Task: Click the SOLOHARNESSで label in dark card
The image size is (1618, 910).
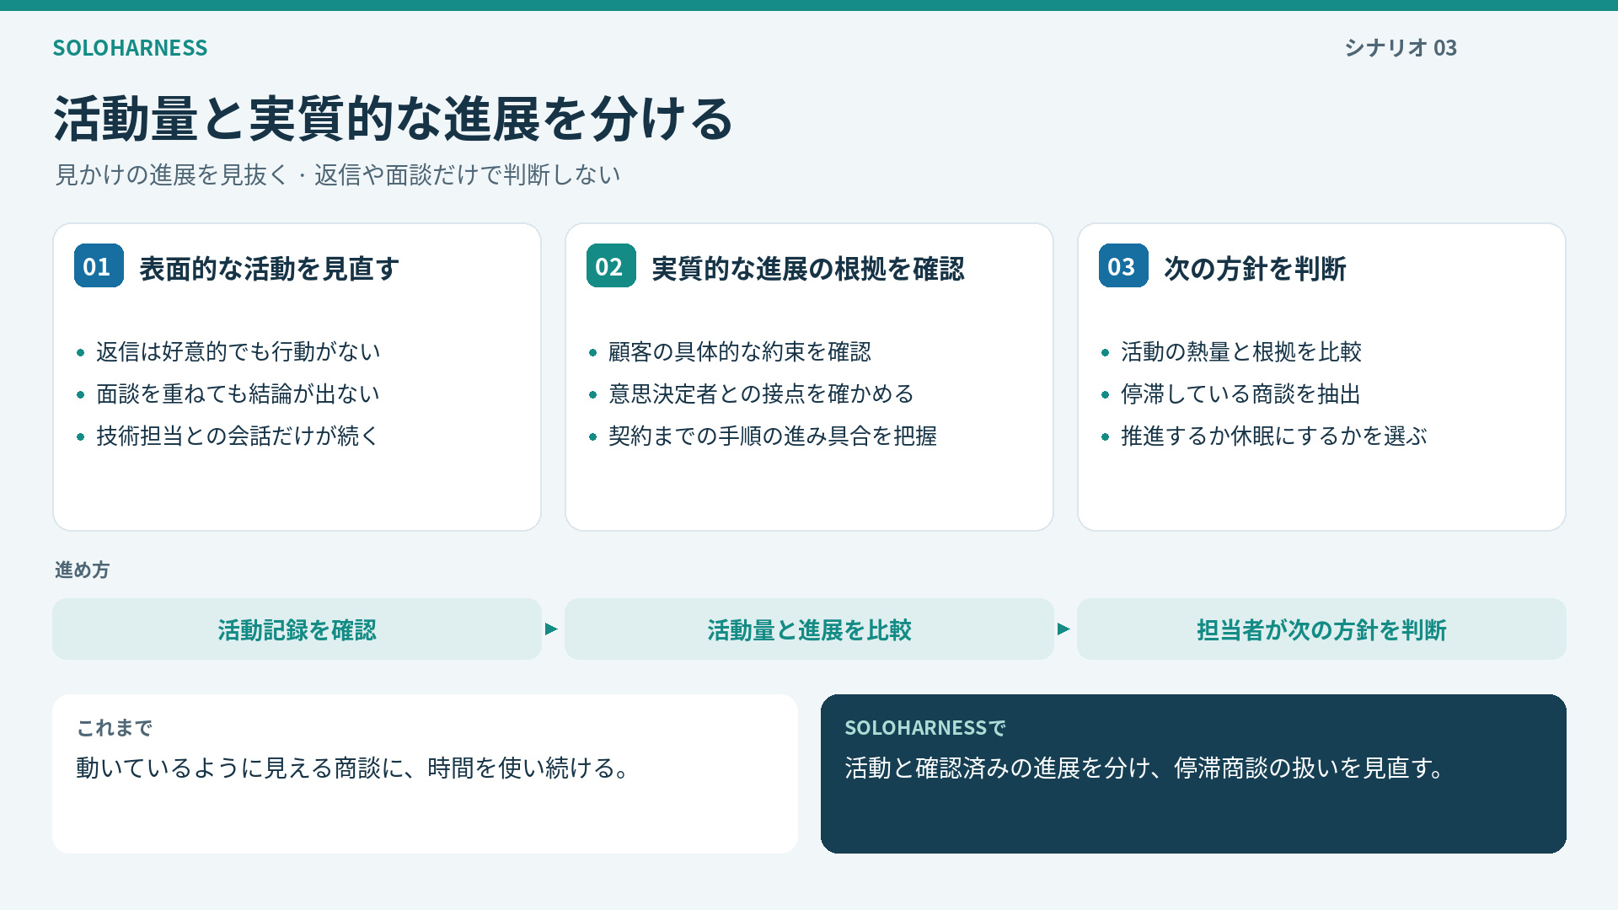Action: (x=925, y=727)
